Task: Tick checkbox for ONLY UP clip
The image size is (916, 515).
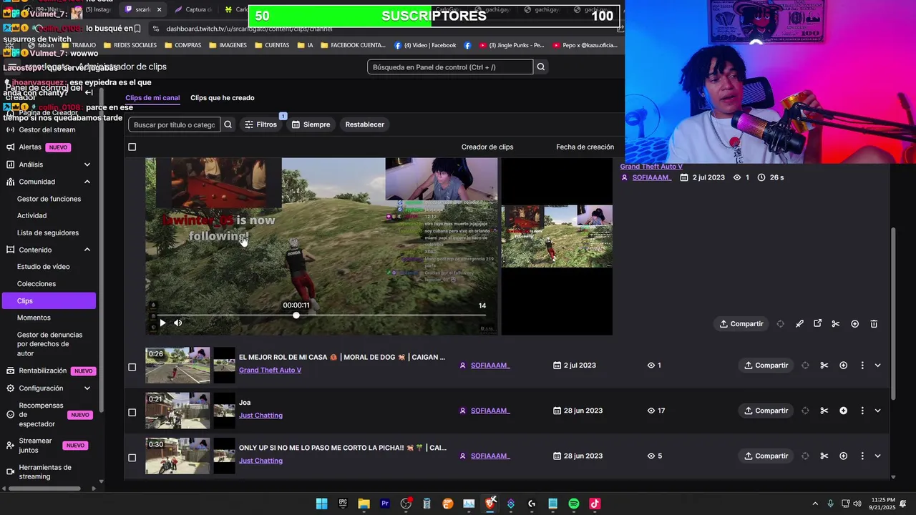Action: (132, 458)
